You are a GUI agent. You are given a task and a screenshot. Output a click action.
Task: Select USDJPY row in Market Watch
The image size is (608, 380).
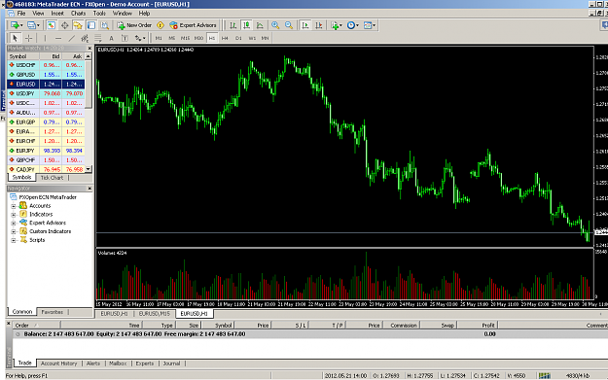click(x=46, y=93)
